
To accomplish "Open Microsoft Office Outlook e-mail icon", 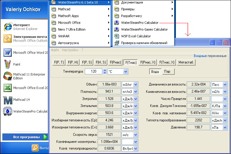I will point(8,38).
